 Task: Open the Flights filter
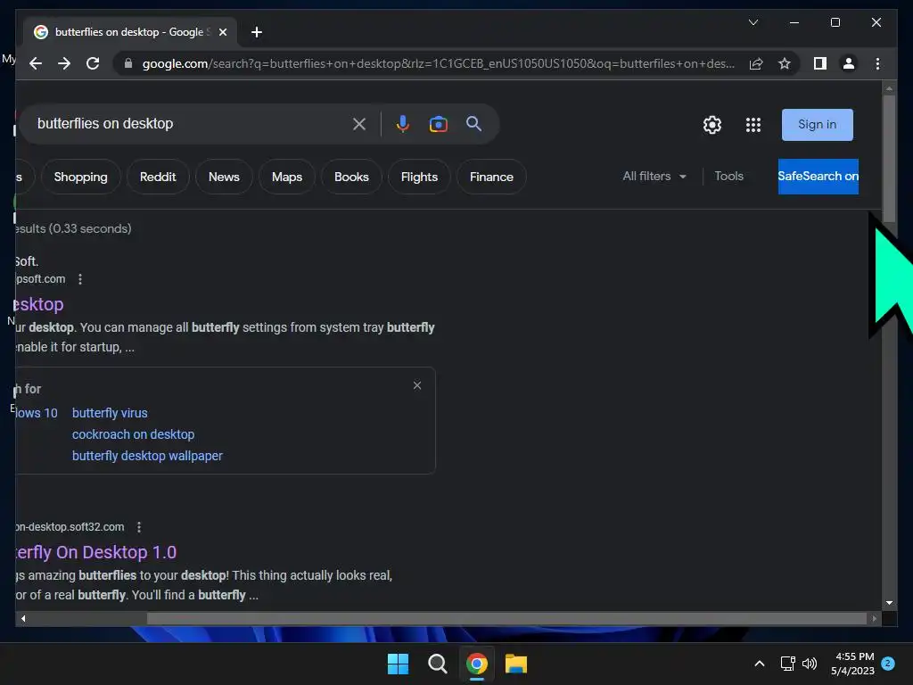click(x=419, y=177)
